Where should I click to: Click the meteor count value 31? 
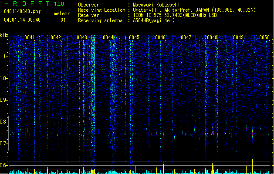coord(63,20)
